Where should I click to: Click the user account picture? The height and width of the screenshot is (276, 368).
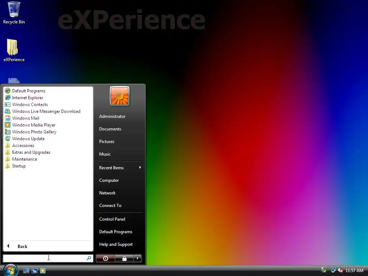(x=120, y=96)
